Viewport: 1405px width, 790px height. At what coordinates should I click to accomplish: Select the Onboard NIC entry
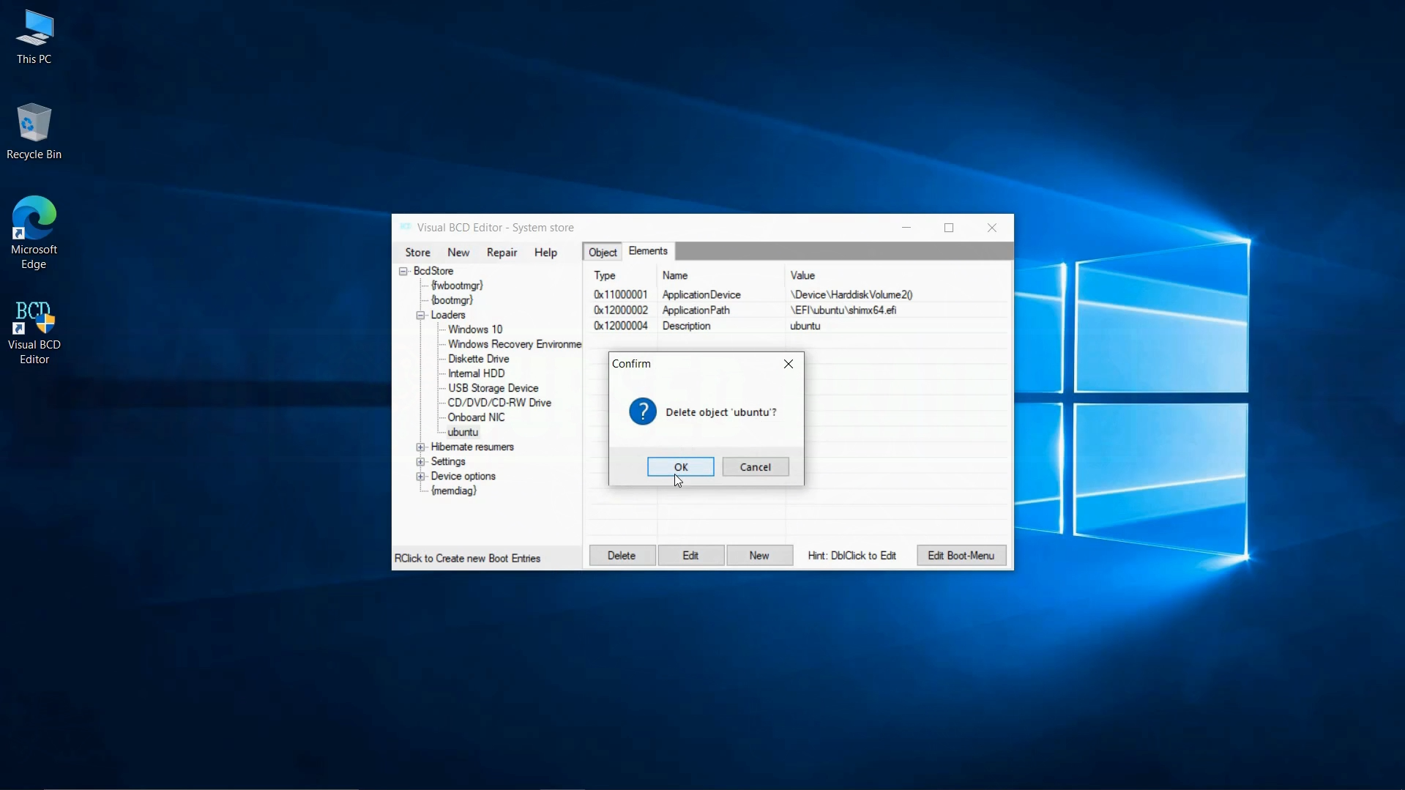coord(477,417)
